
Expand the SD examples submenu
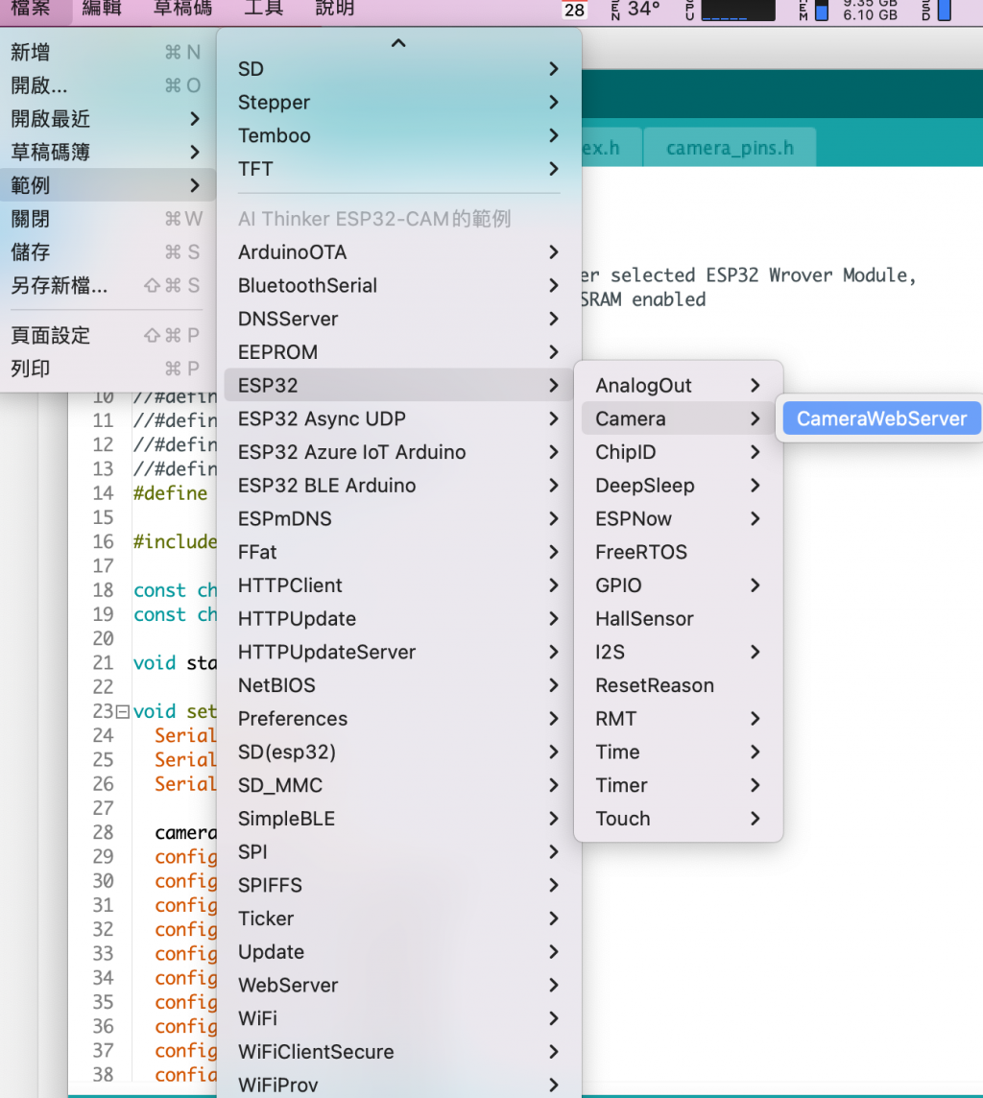tap(399, 69)
